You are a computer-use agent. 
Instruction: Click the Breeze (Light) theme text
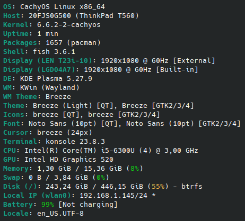click(x=63, y=106)
